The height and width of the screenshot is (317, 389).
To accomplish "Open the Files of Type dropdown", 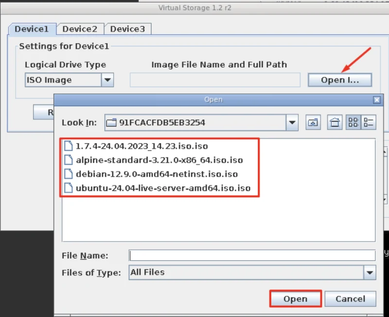I will click(x=370, y=273).
